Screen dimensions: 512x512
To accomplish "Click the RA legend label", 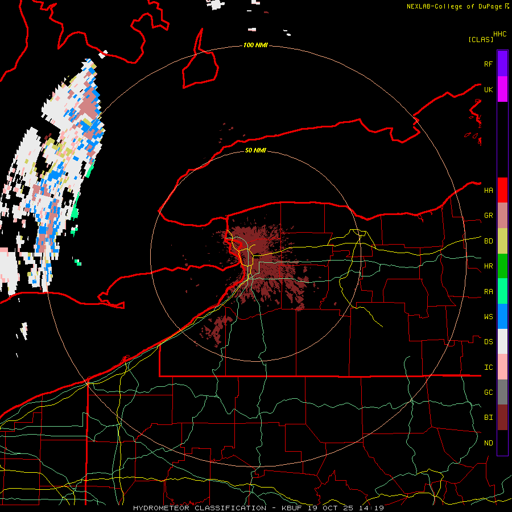I will [489, 291].
